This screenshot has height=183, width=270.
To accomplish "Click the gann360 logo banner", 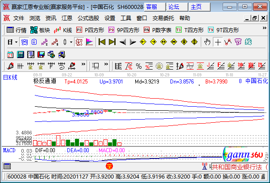I will (x=243, y=154).
